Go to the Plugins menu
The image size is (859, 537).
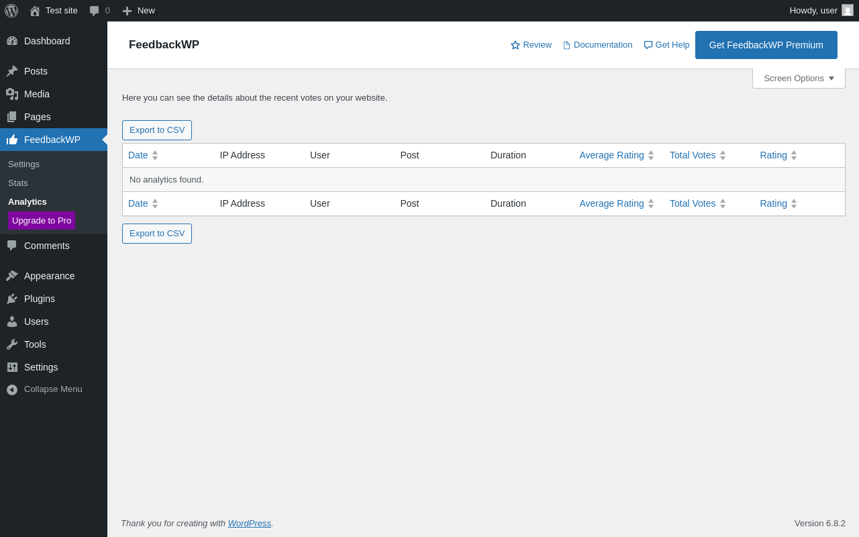point(54,299)
